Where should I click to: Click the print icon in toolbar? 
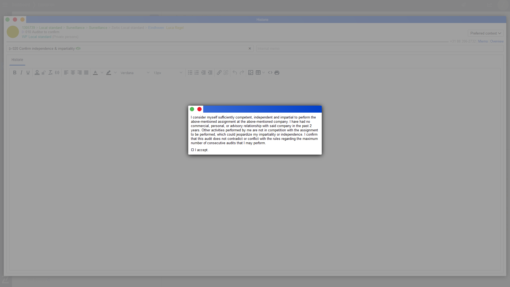(277, 73)
